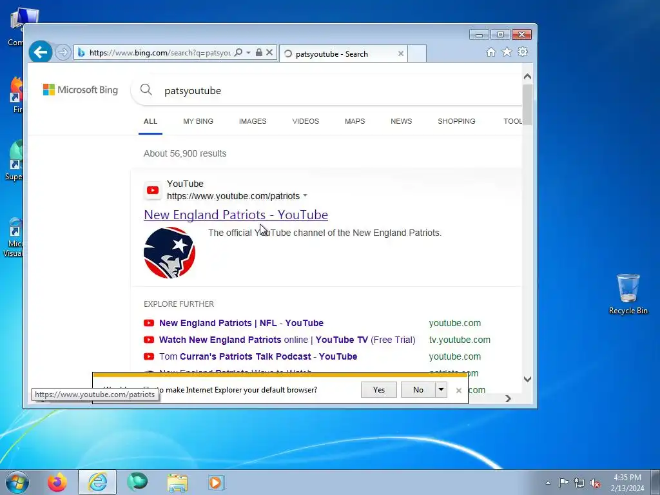Open Windows Explorer folder on taskbar
The image size is (660, 495).
[x=178, y=482]
